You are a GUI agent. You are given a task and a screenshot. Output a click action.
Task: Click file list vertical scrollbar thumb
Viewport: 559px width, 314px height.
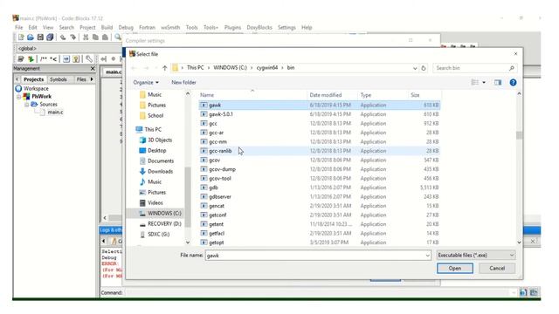519,135
